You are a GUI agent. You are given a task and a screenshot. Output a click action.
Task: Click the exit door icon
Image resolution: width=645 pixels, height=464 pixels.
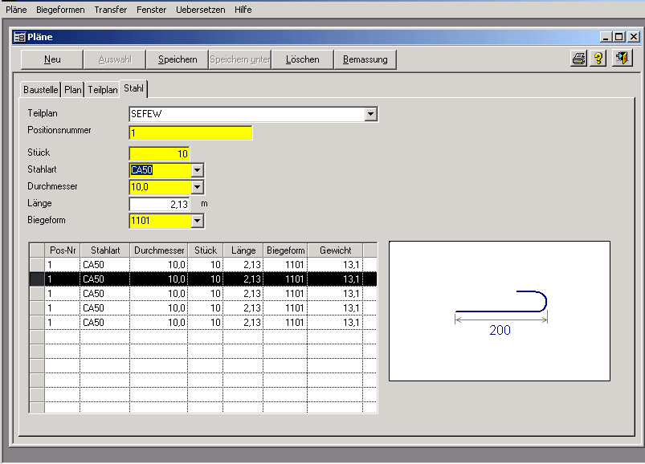tap(622, 59)
